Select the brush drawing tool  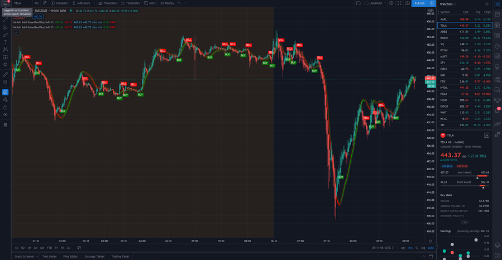6,35
